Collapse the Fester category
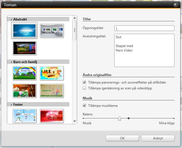This screenshot has width=182, height=148. point(11,105)
